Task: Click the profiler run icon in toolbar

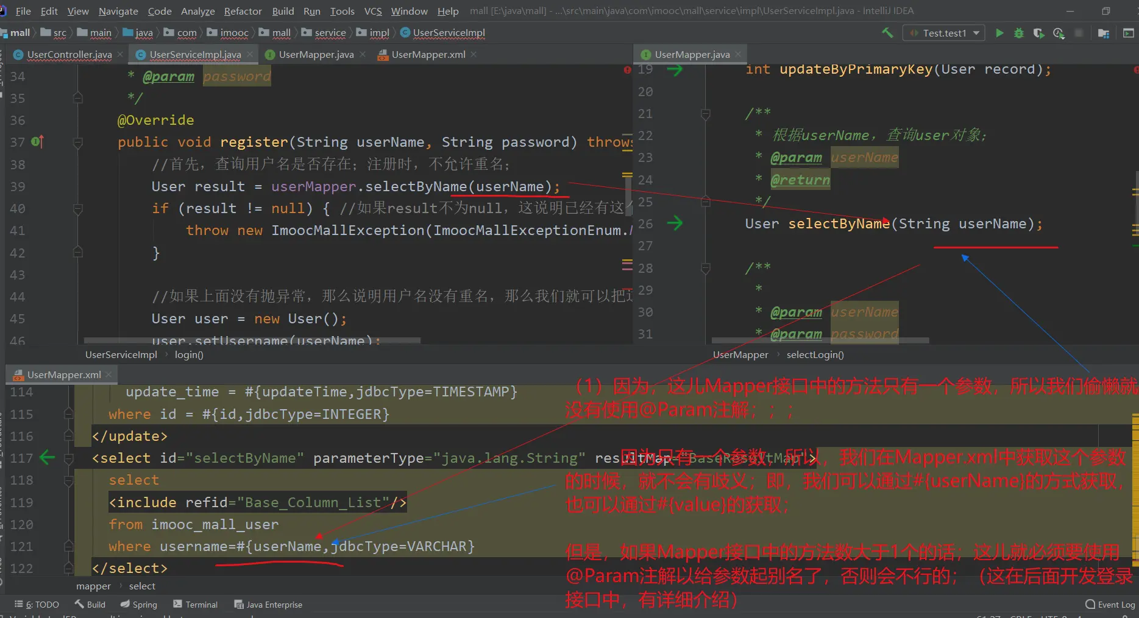Action: 1059,33
